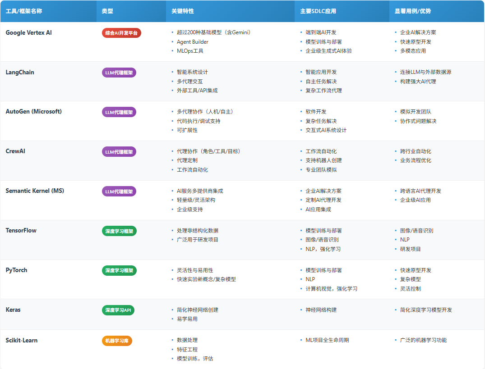This screenshot has width=485, height=369.
Task: Click the ML项目全生命周期 text
Action: [327, 340]
